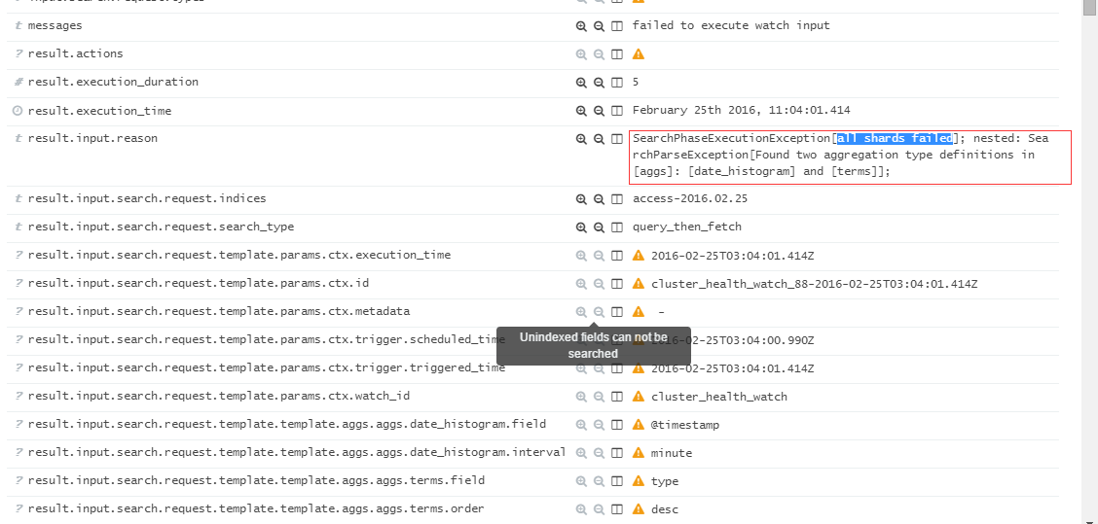This screenshot has width=1098, height=524.
Task: Click highlighted 'all shards failed' text
Action: [x=895, y=138]
